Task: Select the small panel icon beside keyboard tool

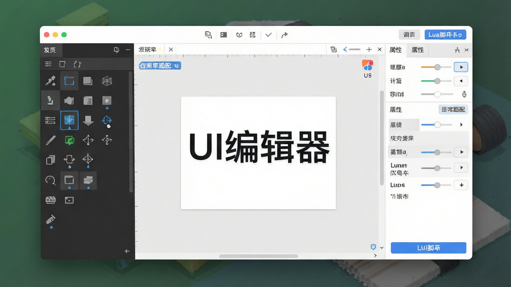Action: pos(69,200)
